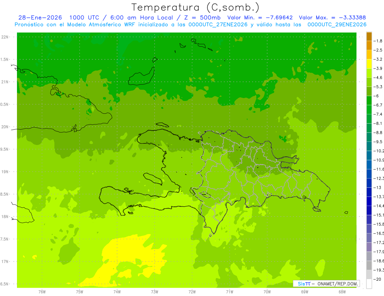The height and width of the screenshot is (296, 384).
Task: Click the '-8.8' colorbar value
Action: tap(378, 133)
